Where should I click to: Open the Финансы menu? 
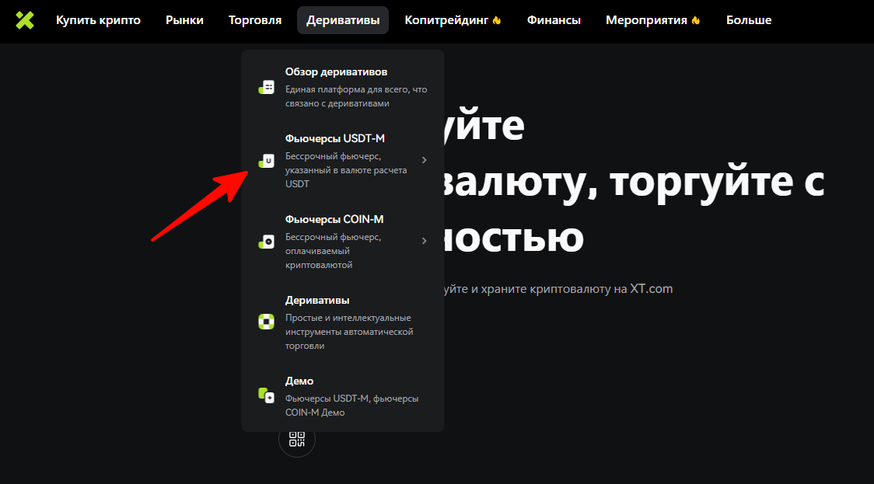pos(554,20)
